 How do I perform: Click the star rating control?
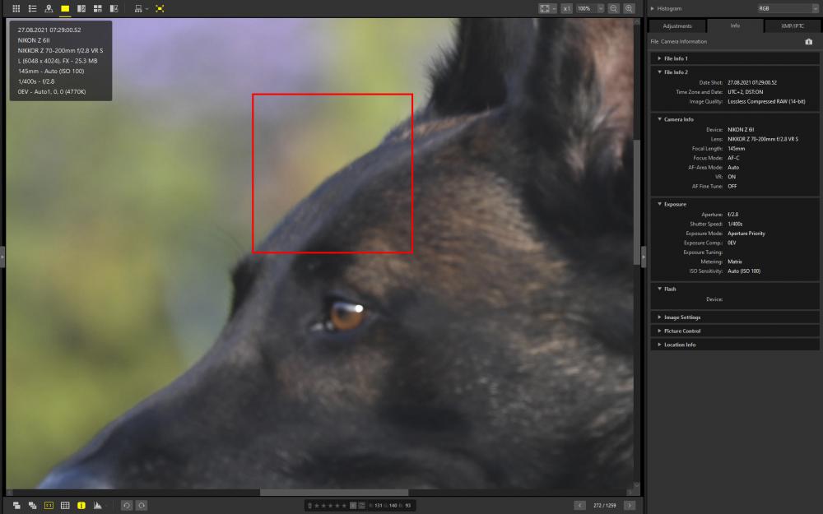[330, 506]
